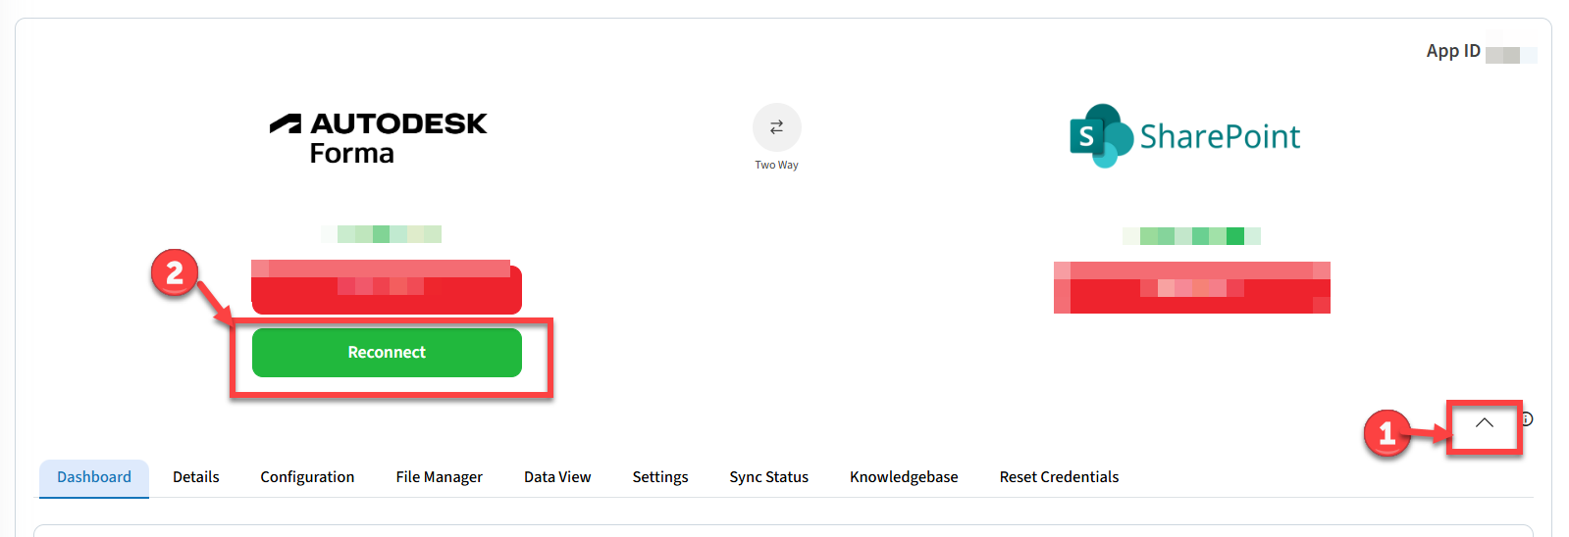Click the red button above Reconnect
Viewport: 1569px width, 537px height.
pos(387,288)
